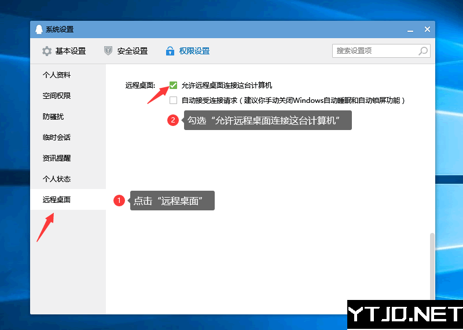Click the 允许远程桌面连接这台计算机 label text
The height and width of the screenshot is (330, 463).
point(227,86)
